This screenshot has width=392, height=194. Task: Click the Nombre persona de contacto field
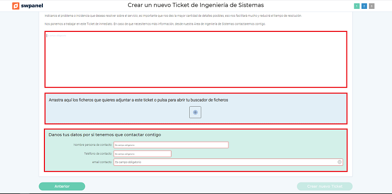(171, 145)
